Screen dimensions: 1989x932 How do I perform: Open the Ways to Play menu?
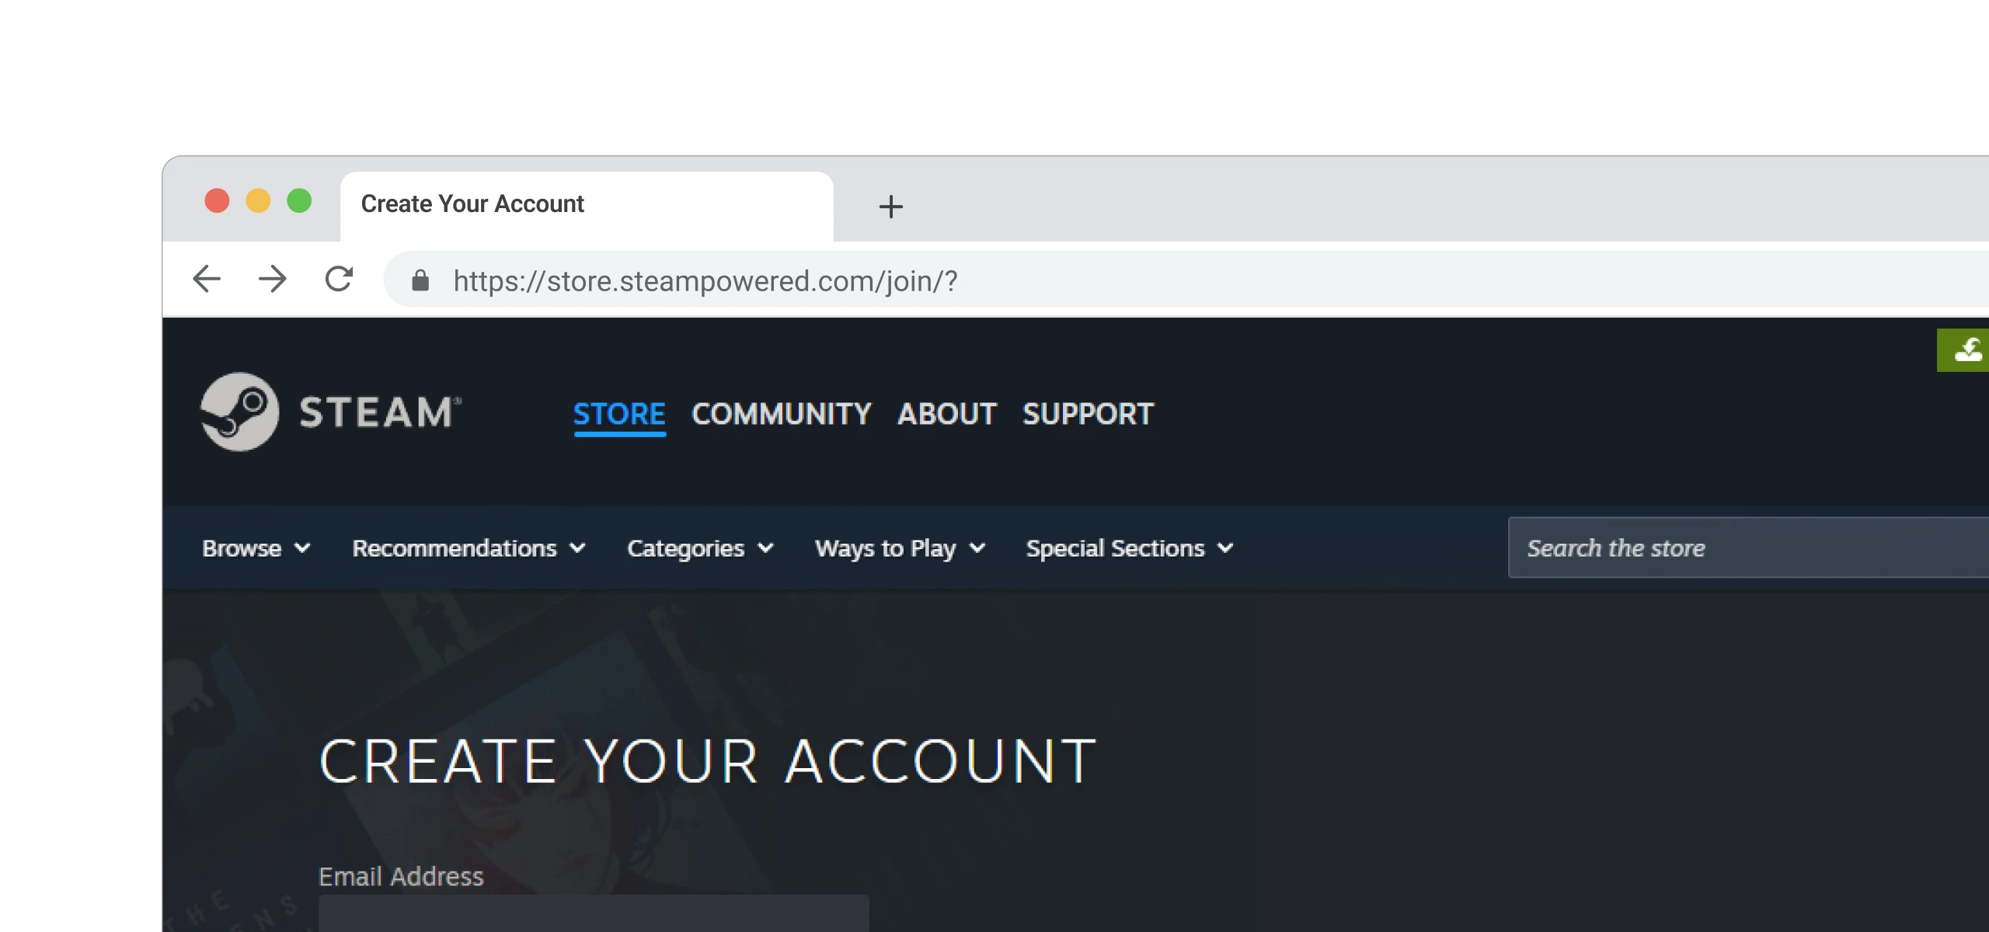tap(900, 548)
